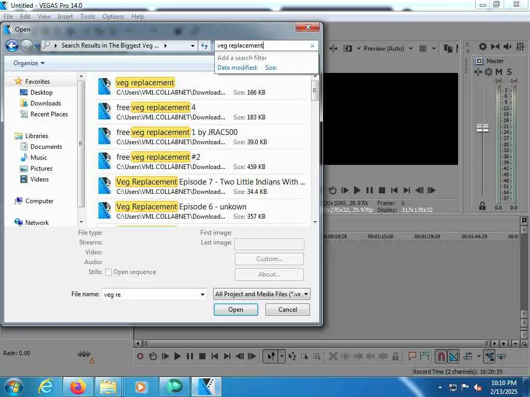
Task: Open the File menu in VEGAS Pro
Action: coord(8,17)
